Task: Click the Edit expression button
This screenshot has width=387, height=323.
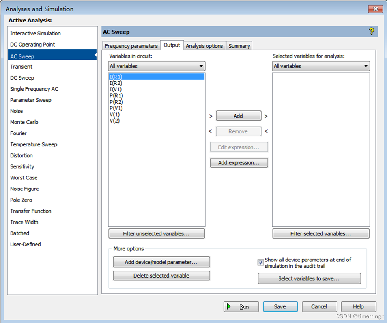Action: coord(239,147)
